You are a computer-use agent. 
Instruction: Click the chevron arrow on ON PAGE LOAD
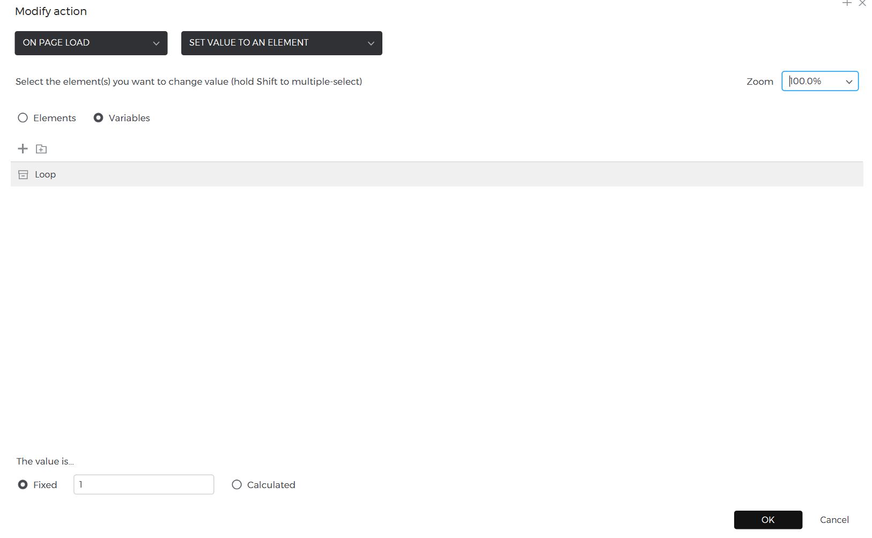(x=156, y=43)
